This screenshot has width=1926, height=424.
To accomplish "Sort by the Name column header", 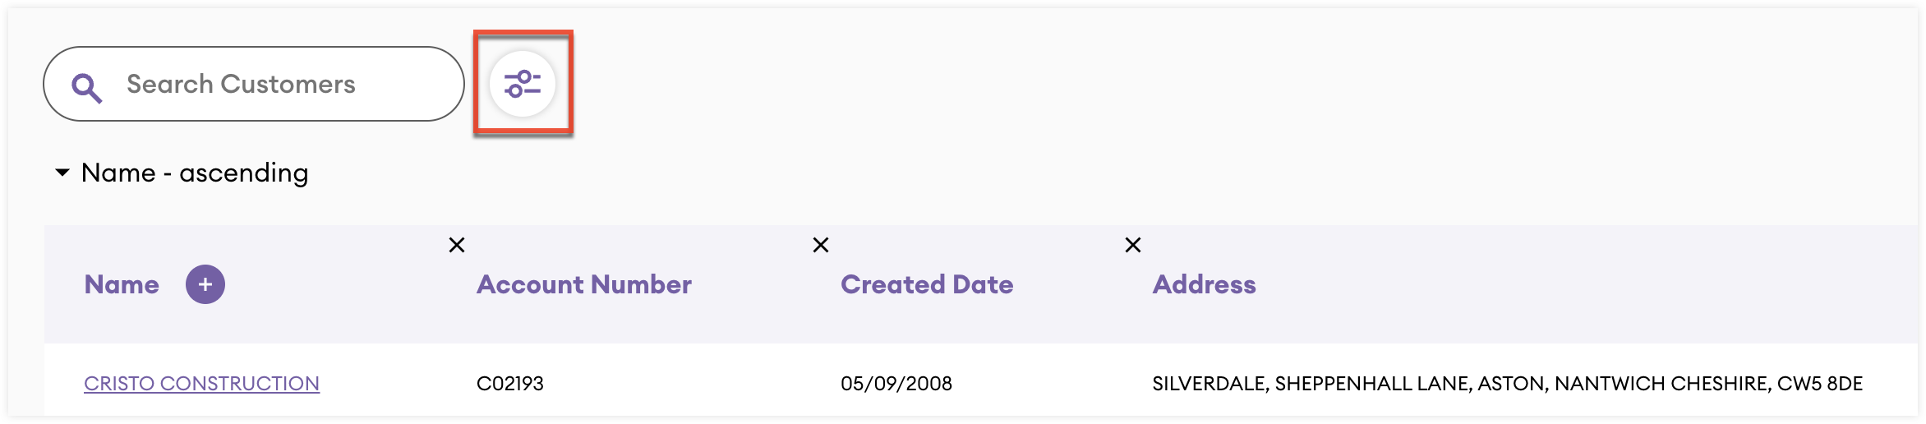I will [122, 284].
